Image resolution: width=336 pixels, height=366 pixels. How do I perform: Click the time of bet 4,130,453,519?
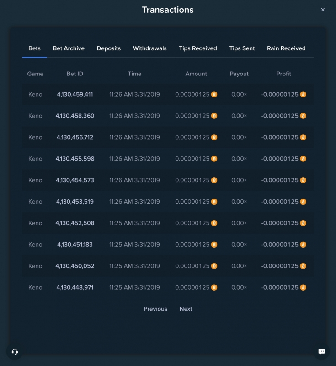tap(134, 202)
